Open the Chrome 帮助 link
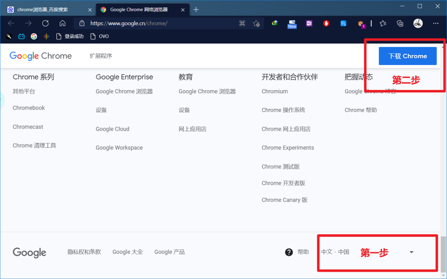 pyautogui.click(x=360, y=110)
